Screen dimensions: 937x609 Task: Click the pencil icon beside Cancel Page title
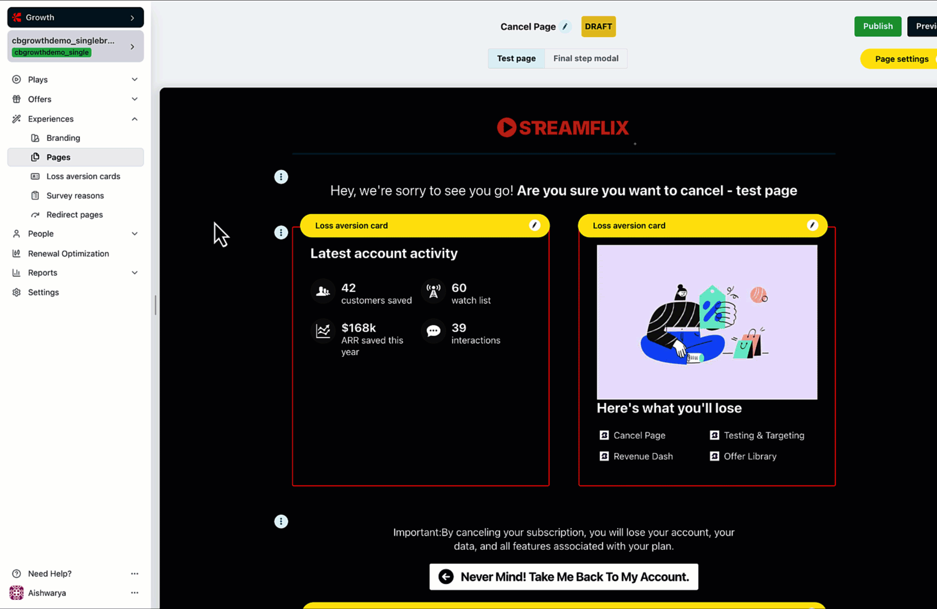click(565, 27)
